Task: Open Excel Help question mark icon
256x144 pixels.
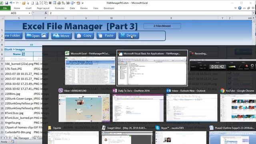Action: coord(240,8)
